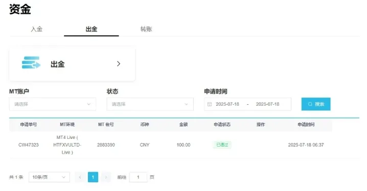Viewport: 367px width, 191px height.
Task: Open the 10条/页 page size dropdown
Action: (49, 177)
